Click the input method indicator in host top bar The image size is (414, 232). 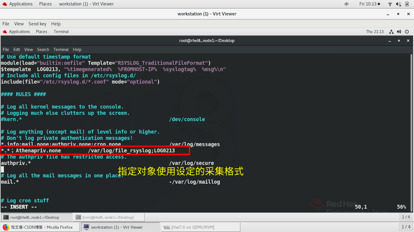point(346,4)
